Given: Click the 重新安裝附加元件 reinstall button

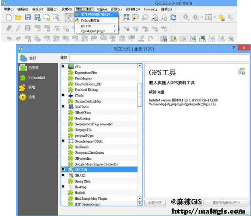Looking at the screenshot, I should (226, 203).
